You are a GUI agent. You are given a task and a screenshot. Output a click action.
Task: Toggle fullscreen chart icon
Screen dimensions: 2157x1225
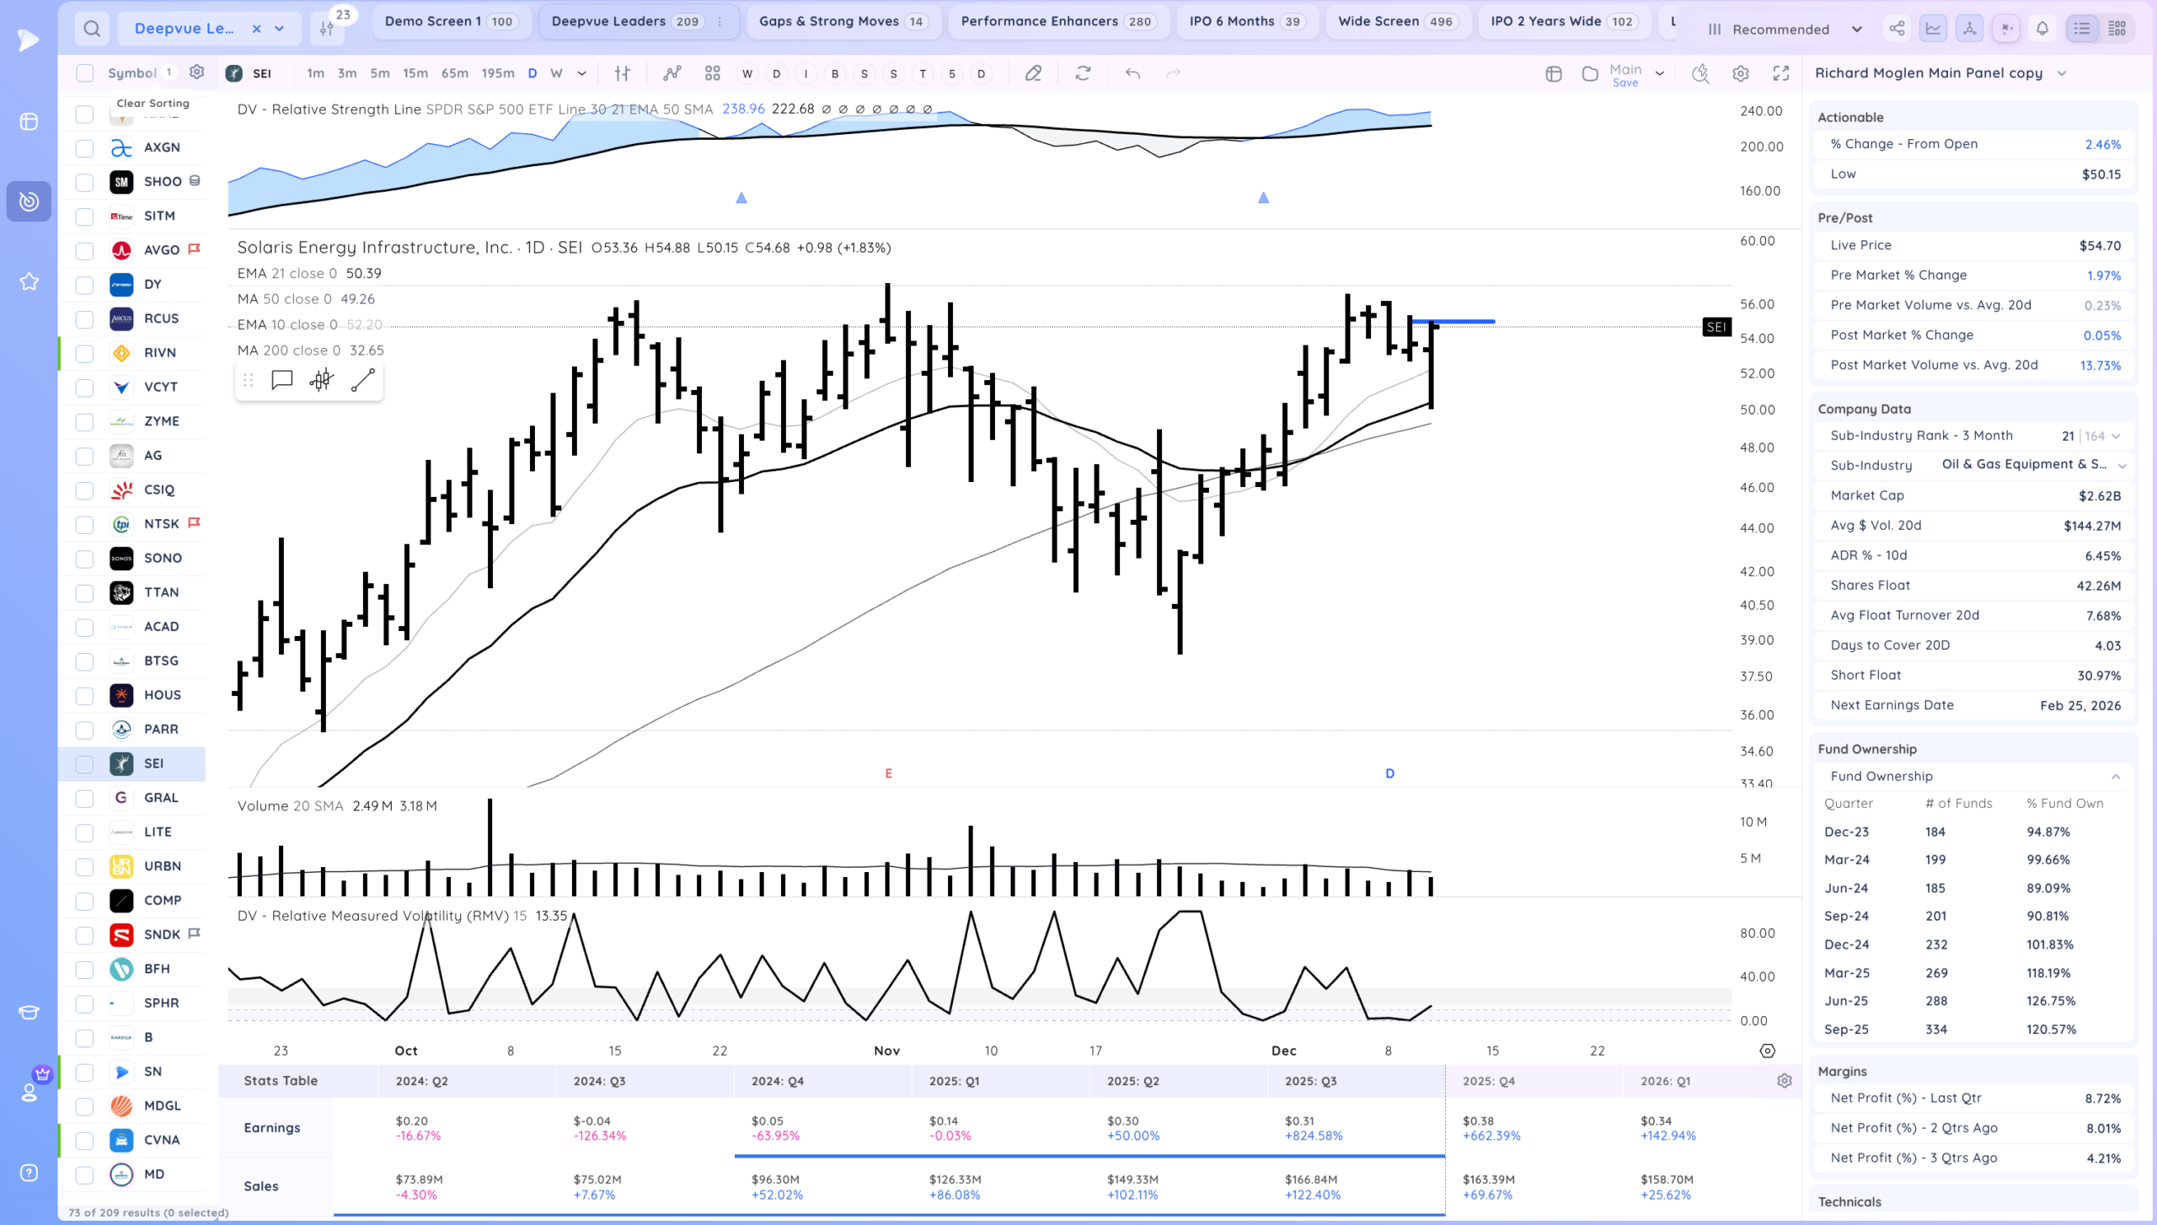(x=1780, y=73)
